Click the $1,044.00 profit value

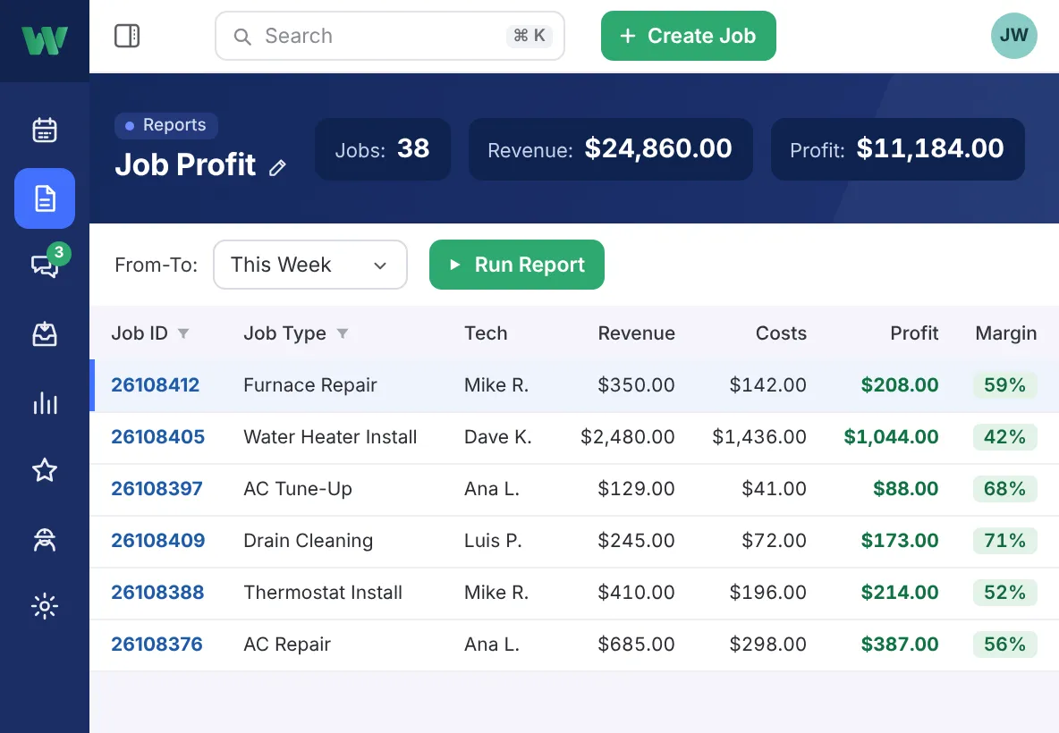tap(891, 437)
